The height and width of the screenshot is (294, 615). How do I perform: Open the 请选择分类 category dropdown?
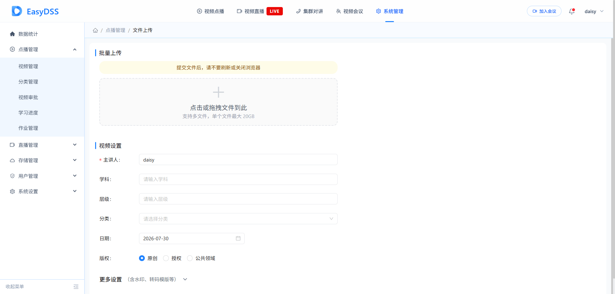tap(238, 219)
